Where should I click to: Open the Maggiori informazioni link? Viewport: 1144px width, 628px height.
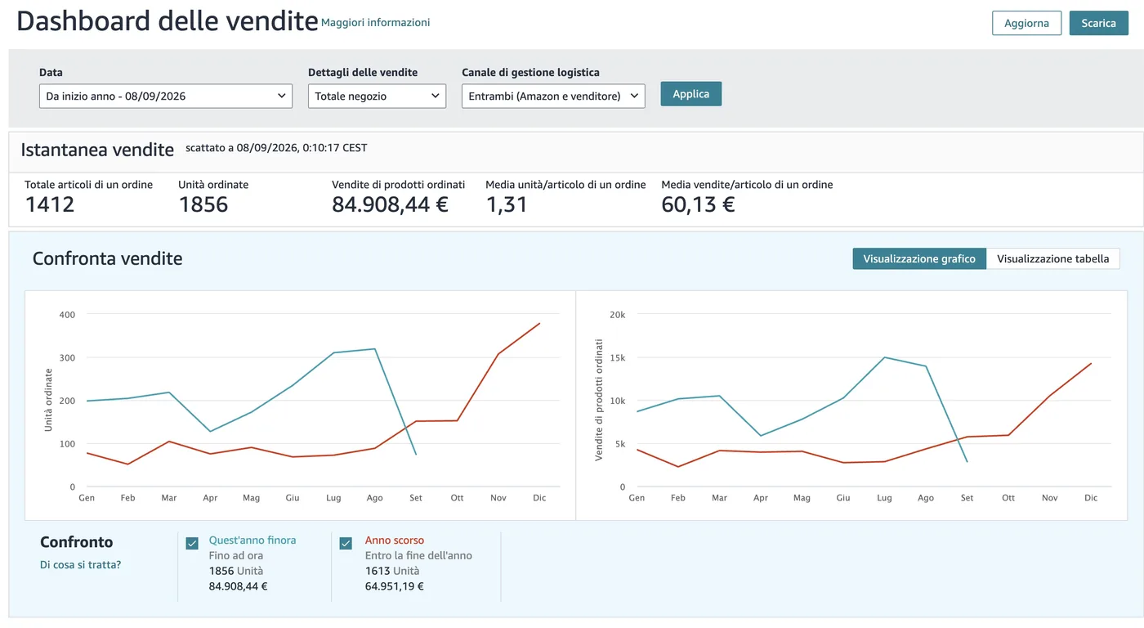pyautogui.click(x=375, y=23)
